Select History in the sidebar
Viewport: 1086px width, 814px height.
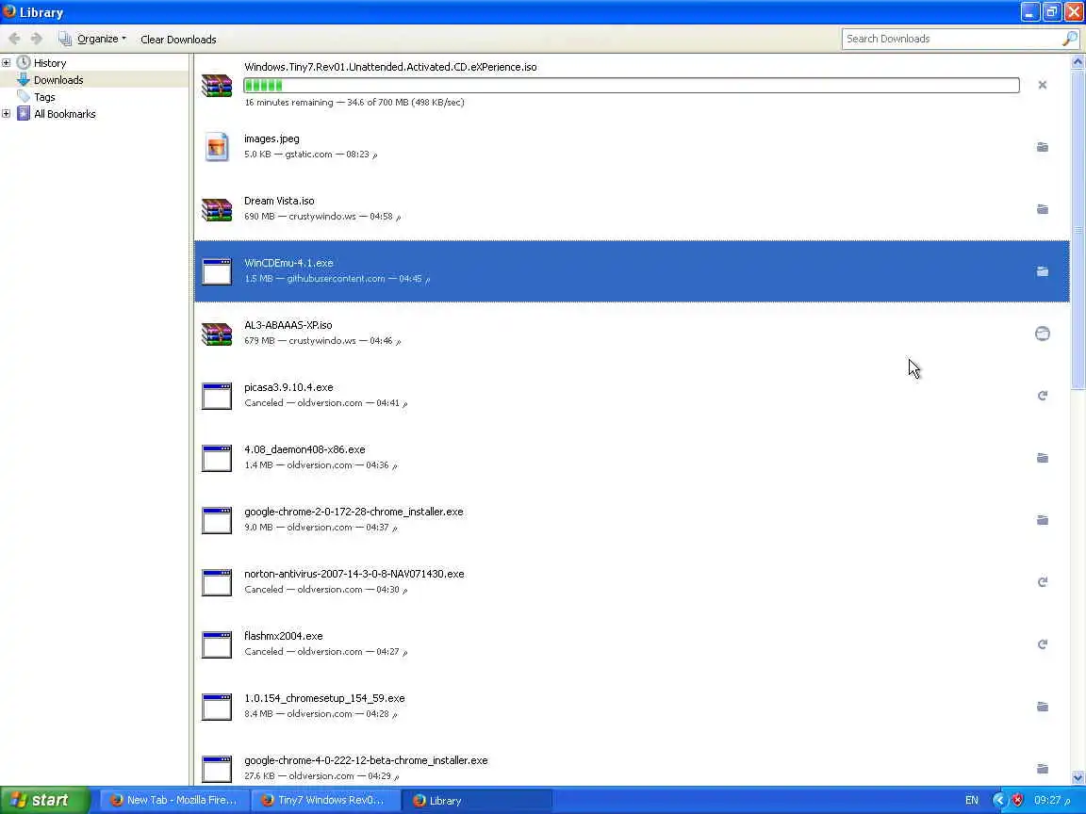pyautogui.click(x=50, y=63)
